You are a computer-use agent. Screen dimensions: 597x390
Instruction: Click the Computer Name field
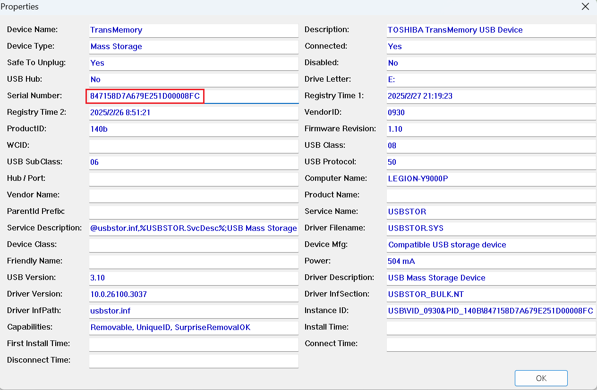click(491, 179)
